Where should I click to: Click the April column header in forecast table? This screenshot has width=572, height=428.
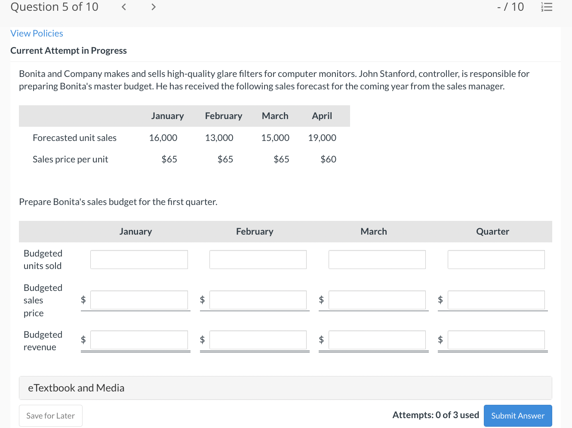click(322, 116)
